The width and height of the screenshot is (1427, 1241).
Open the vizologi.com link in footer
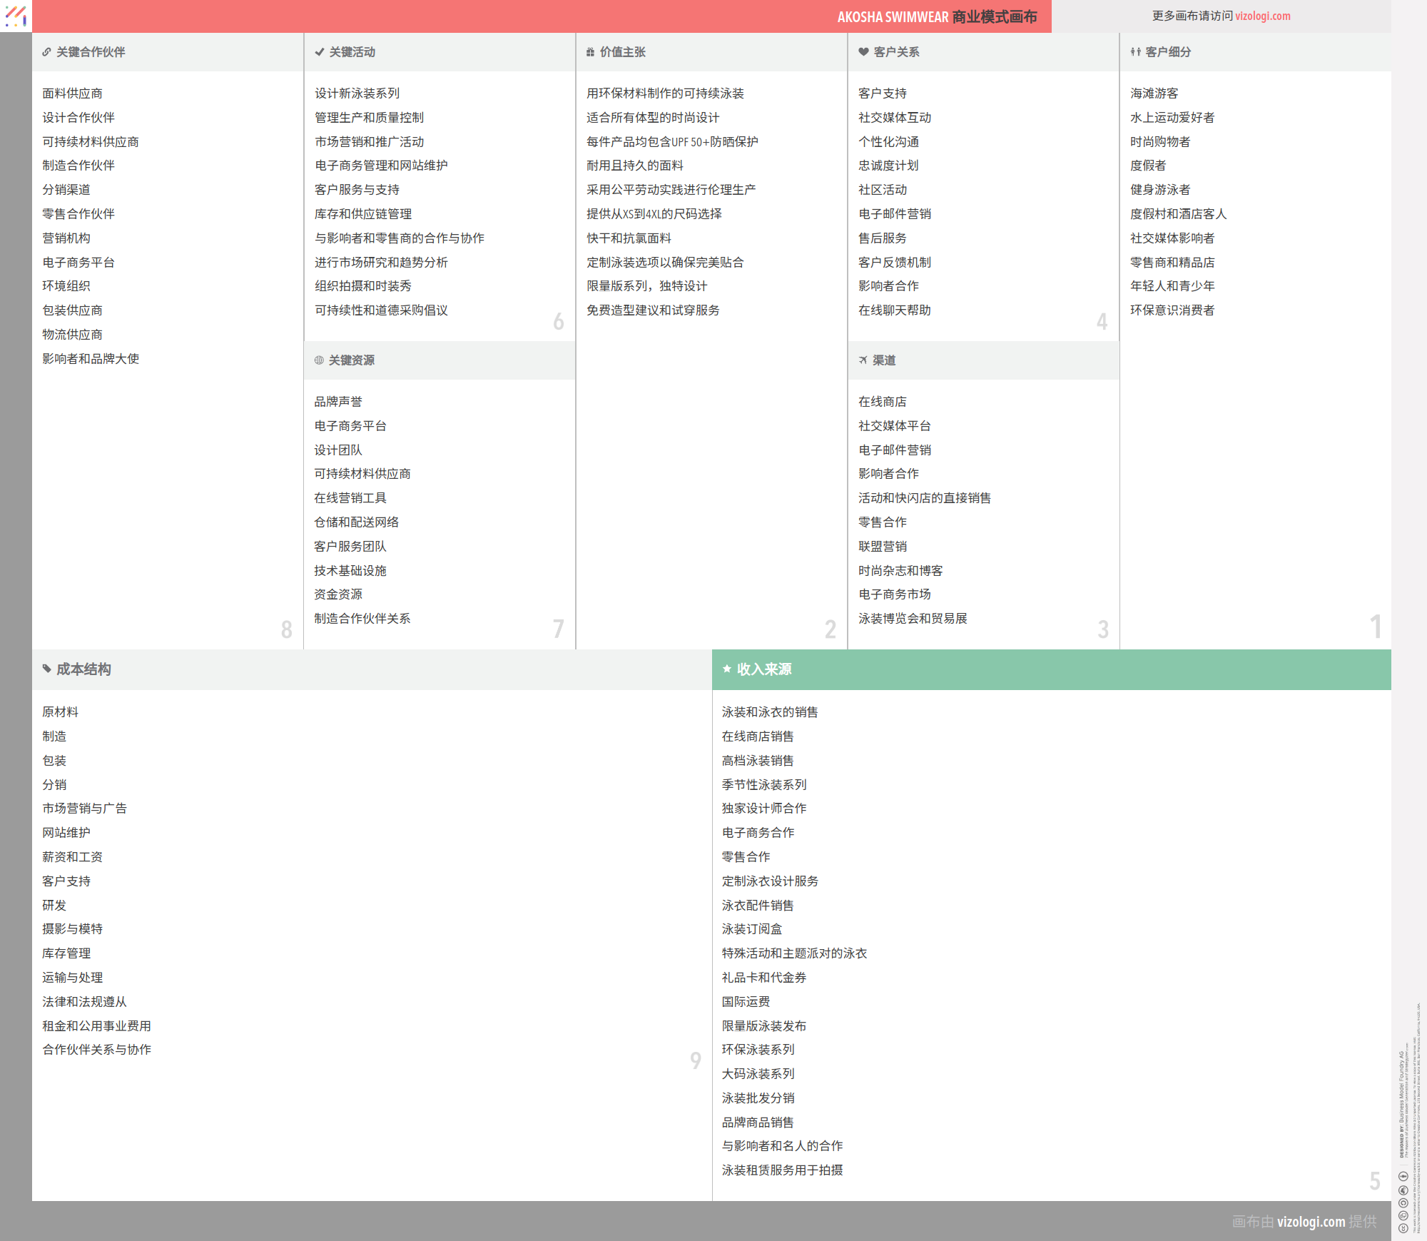[1311, 1221]
